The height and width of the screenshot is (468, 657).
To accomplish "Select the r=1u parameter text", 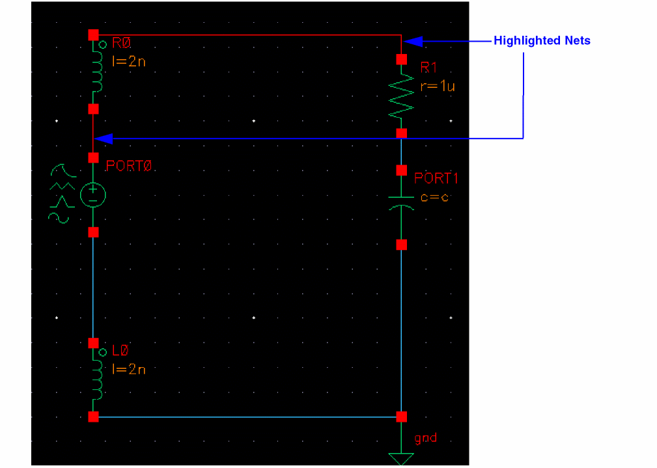I will click(x=438, y=87).
